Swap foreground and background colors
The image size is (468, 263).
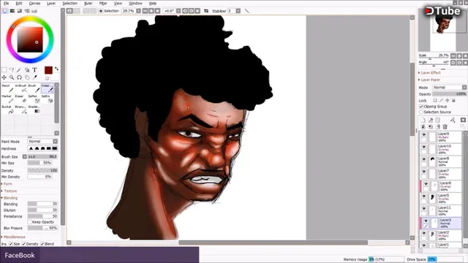coord(56,69)
